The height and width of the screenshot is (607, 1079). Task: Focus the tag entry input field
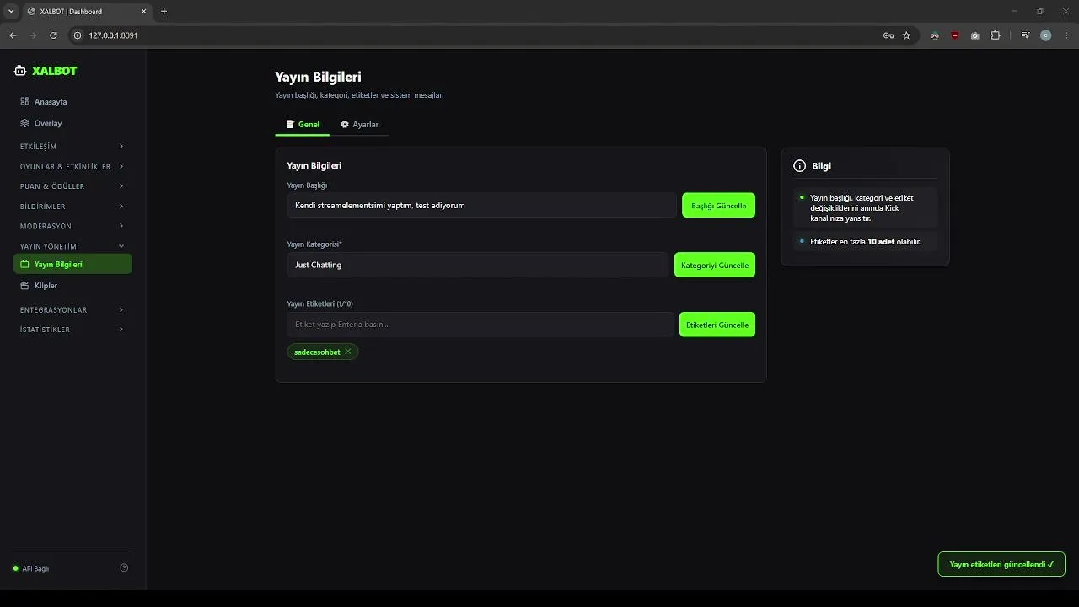[480, 325]
